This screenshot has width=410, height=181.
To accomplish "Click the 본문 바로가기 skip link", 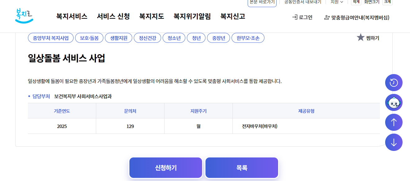I will point(262,2).
